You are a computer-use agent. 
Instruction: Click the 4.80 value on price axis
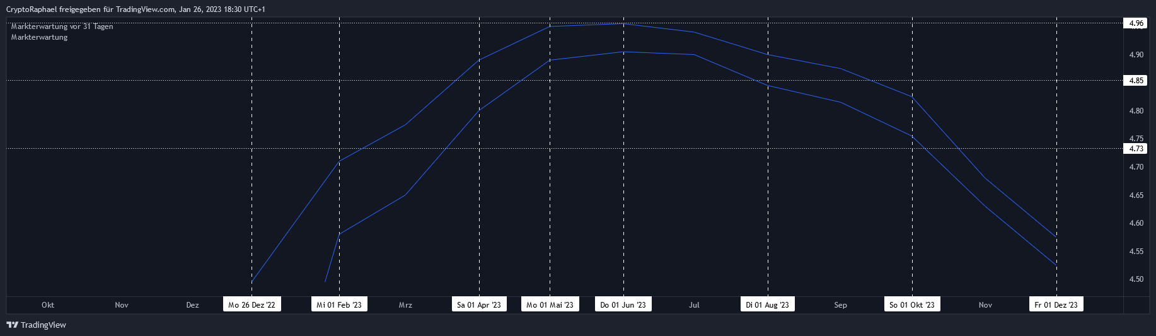click(1136, 111)
